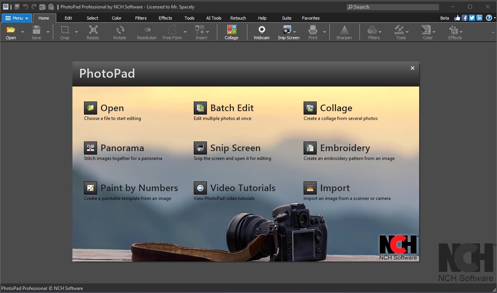497x293 pixels.
Task: Open the Color ribbon tab
Action: [117, 18]
